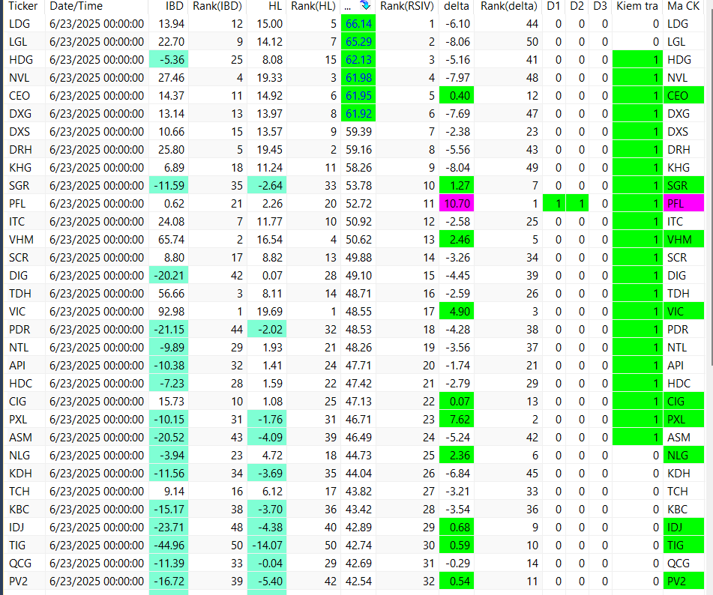Click the Rank(HL) column header
The height and width of the screenshot is (595, 713).
(x=313, y=6)
